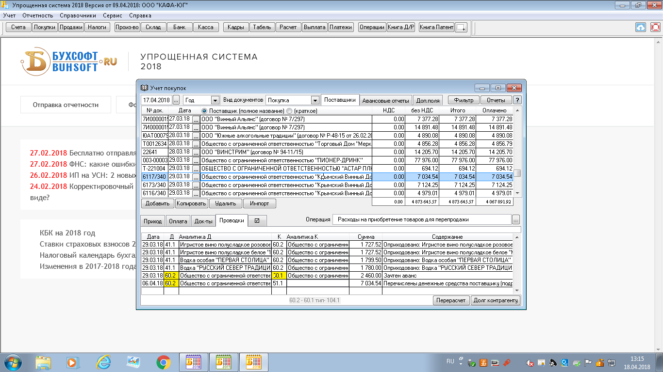The width and height of the screenshot is (663, 372).
Task: Expand the Год period dropdown
Action: pyautogui.click(x=215, y=100)
